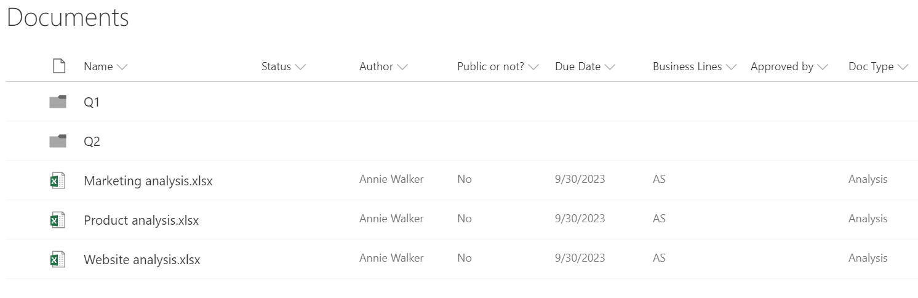Open the Status column dropdown menu
Viewport: 918px width, 298px height.
point(300,67)
